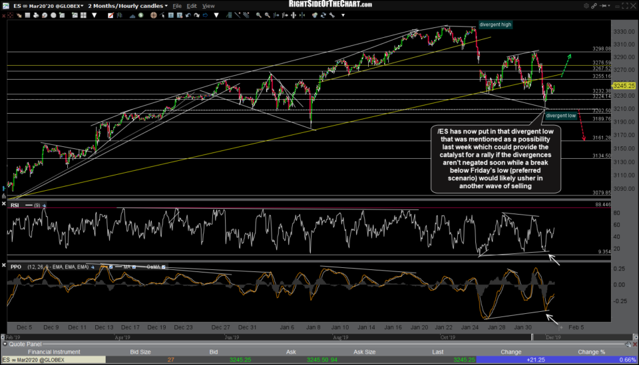Click the green dollar indicator icon

click(x=140, y=15)
